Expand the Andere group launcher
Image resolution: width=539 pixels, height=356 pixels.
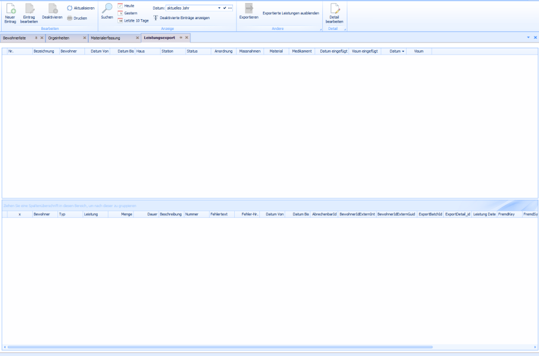[321, 29]
